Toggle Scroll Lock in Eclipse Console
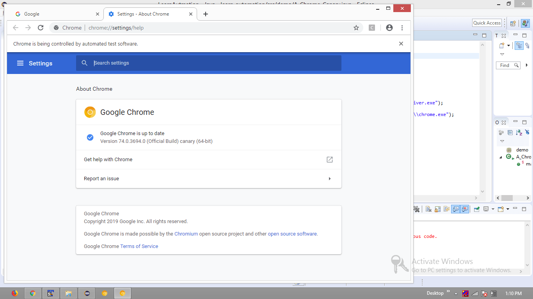Viewport: 533px width, 299px height. click(x=437, y=209)
